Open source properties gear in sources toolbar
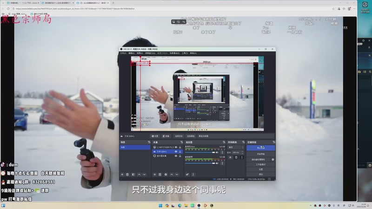Image resolution: width=372 pixels, height=209 pixels. click(x=166, y=174)
